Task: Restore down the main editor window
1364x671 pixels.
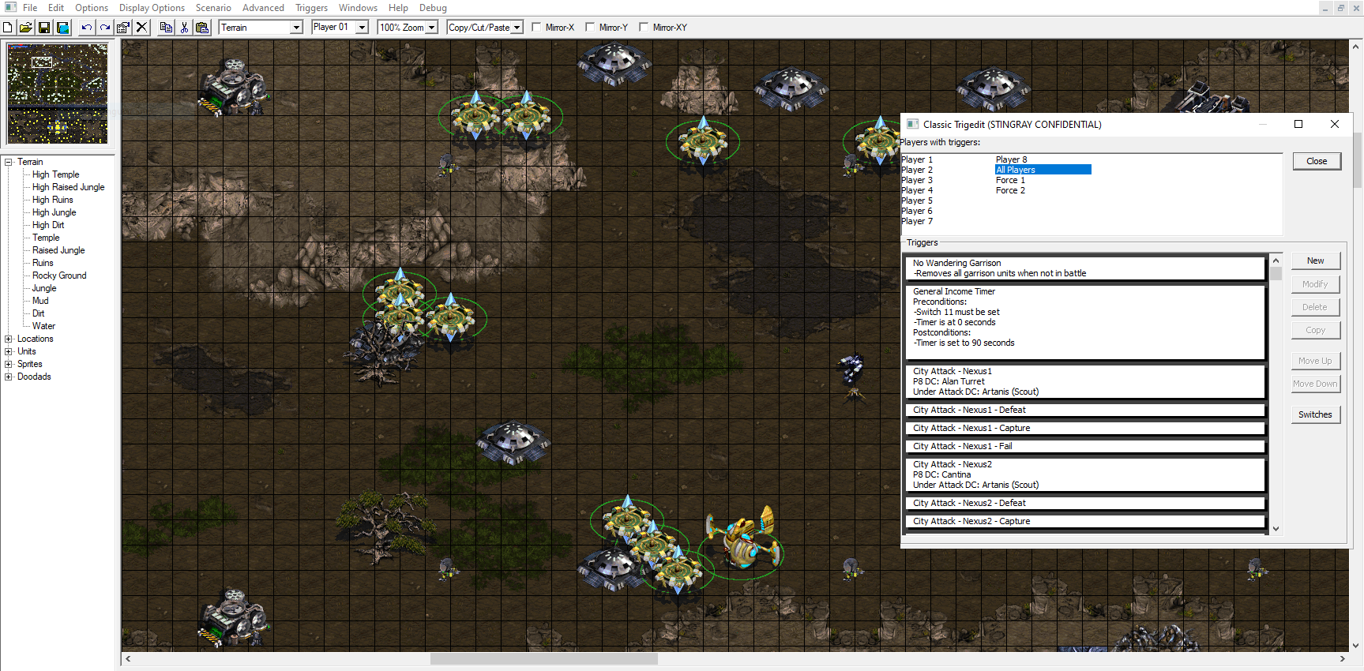Action: 1340,8
